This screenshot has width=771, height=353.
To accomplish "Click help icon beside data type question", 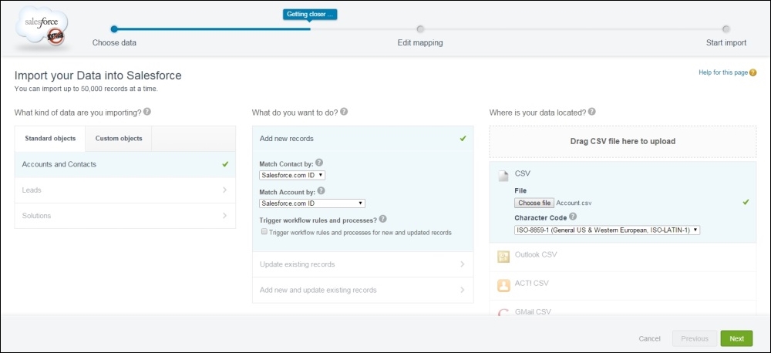I will tap(147, 112).
